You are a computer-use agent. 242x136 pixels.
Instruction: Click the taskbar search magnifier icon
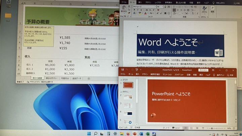point(96,133)
